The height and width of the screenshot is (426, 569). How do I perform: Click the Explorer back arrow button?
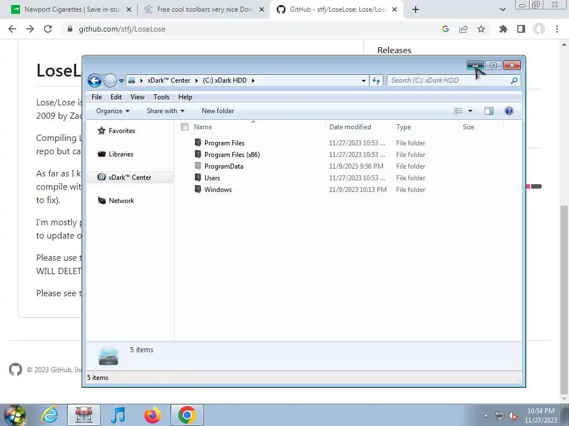point(94,80)
